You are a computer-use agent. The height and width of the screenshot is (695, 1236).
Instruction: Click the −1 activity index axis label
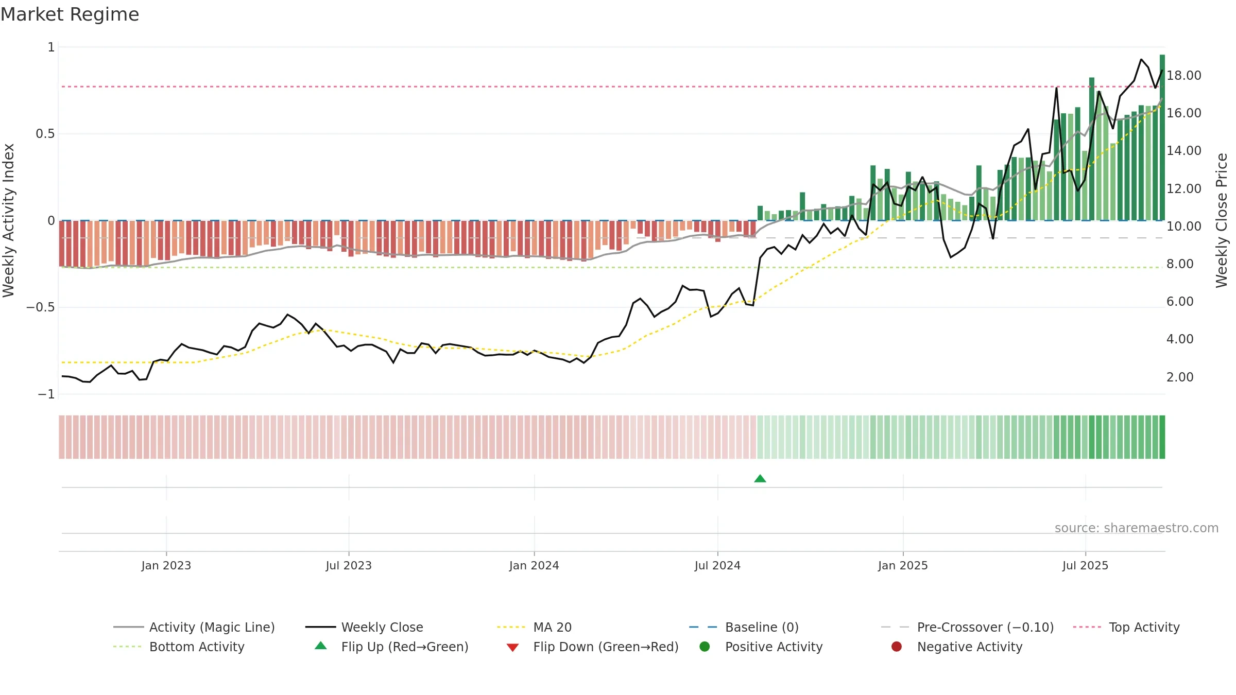pos(46,394)
